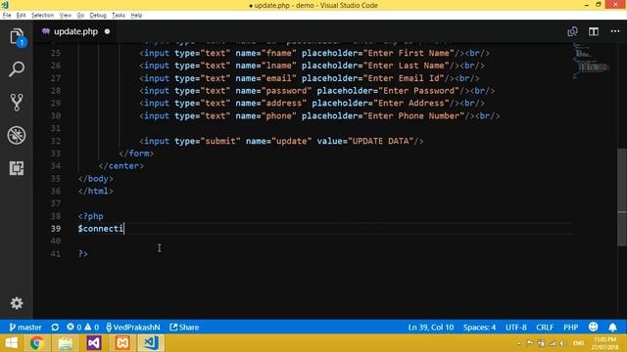Open the Explorer view in activity bar

click(x=17, y=37)
